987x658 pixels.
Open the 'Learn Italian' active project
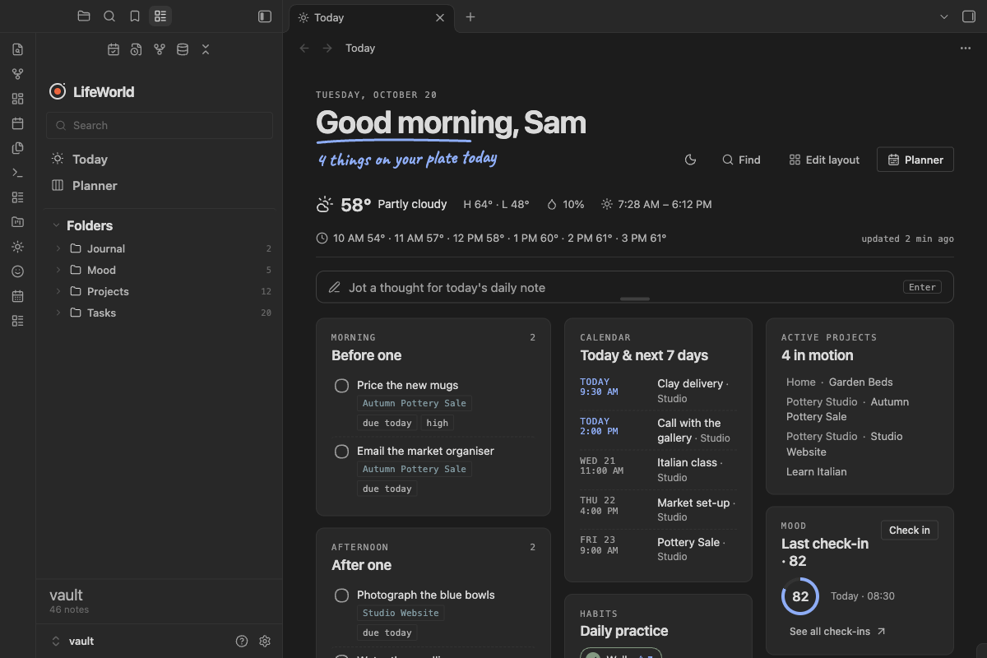click(x=817, y=471)
